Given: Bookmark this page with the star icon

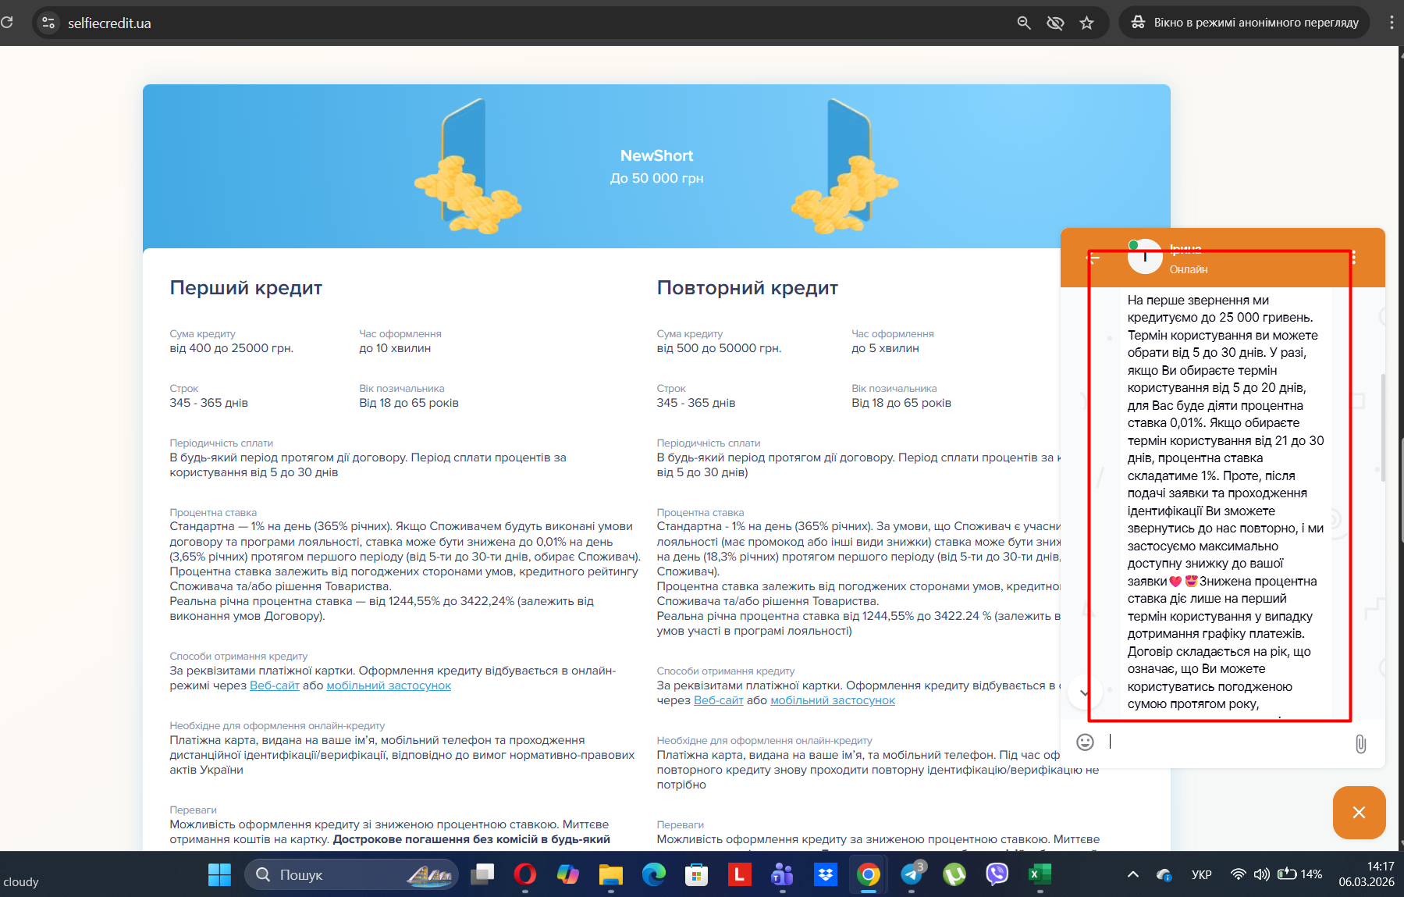Looking at the screenshot, I should [x=1086, y=23].
